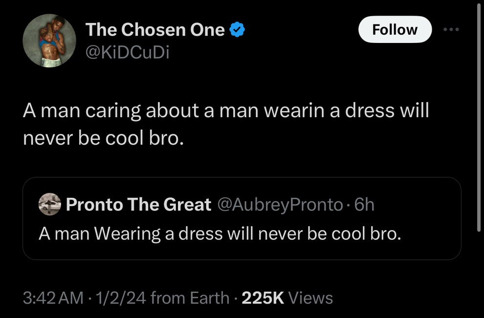
Task: Open quoted "A man Wearing a dress" text
Action: click(x=220, y=233)
